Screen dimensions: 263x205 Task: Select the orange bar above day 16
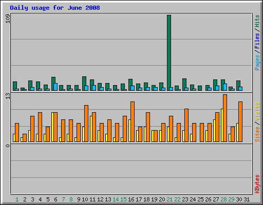click(x=133, y=121)
